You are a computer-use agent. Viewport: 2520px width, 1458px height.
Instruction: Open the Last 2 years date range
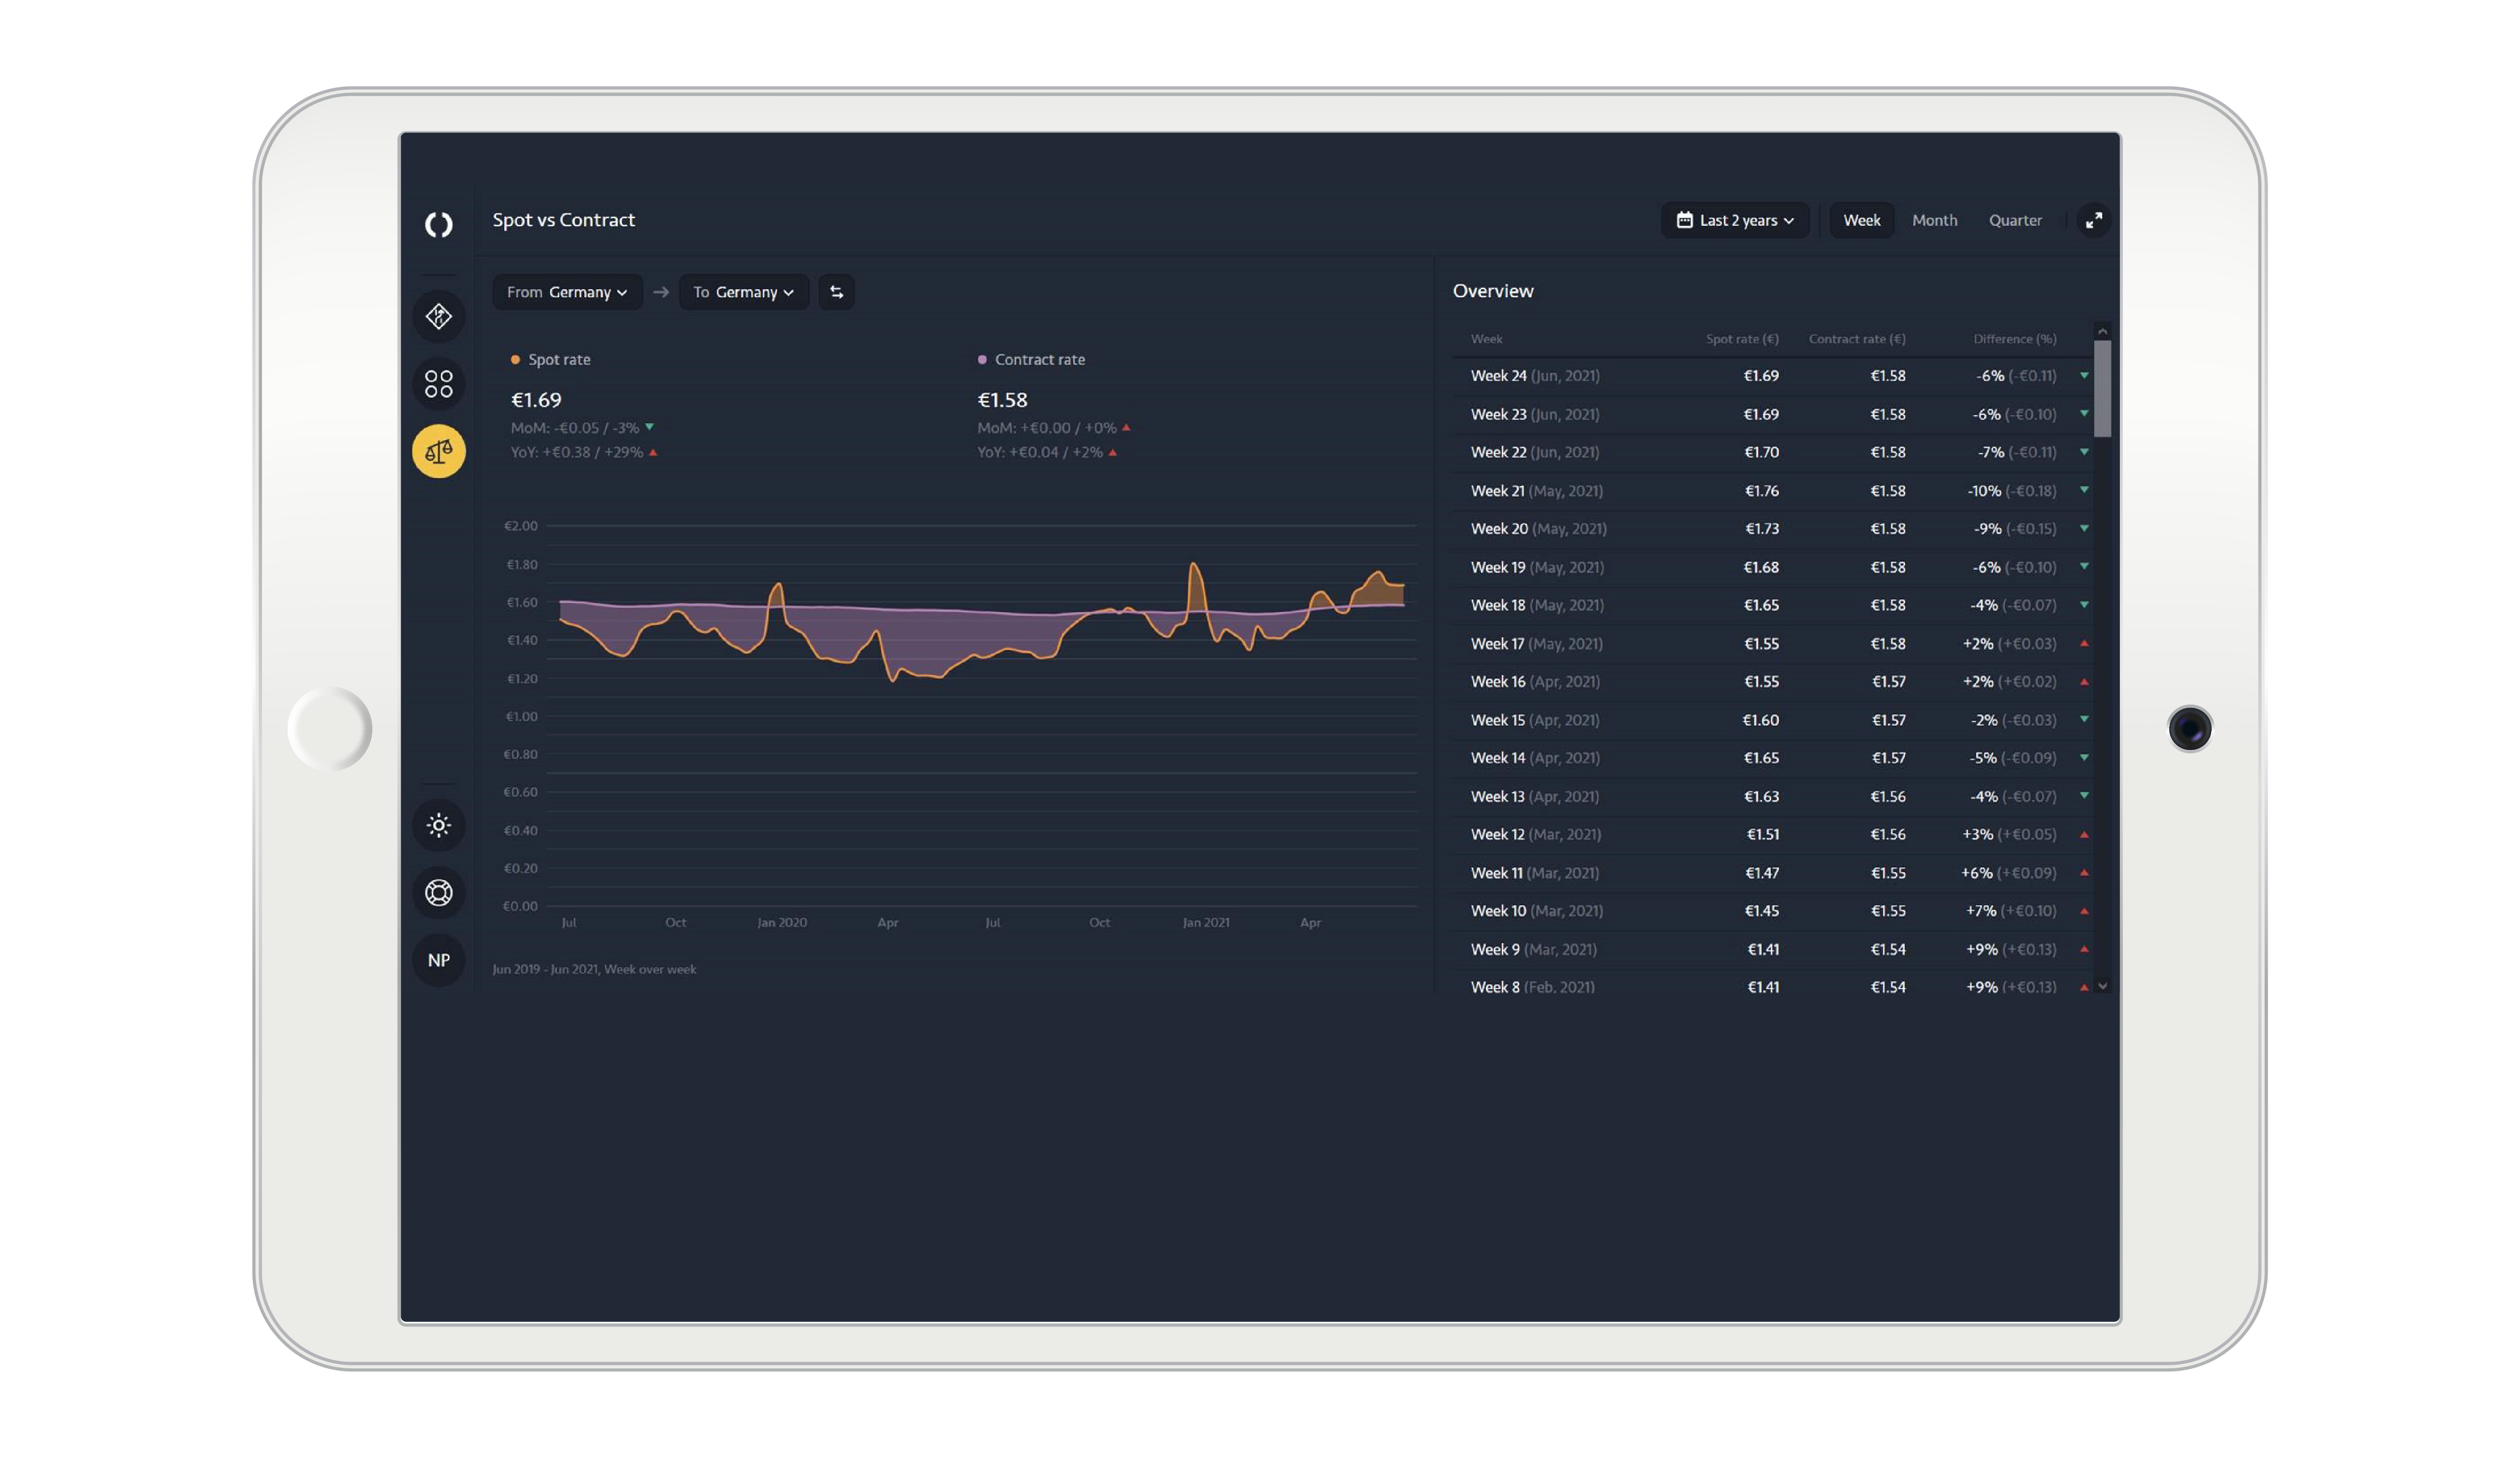click(x=1735, y=220)
